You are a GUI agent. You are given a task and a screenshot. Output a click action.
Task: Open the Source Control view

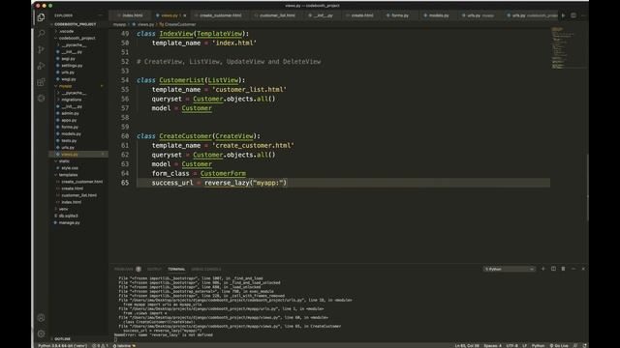point(41,49)
